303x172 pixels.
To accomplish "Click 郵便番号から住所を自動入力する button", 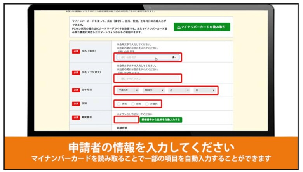I will click(x=161, y=120).
